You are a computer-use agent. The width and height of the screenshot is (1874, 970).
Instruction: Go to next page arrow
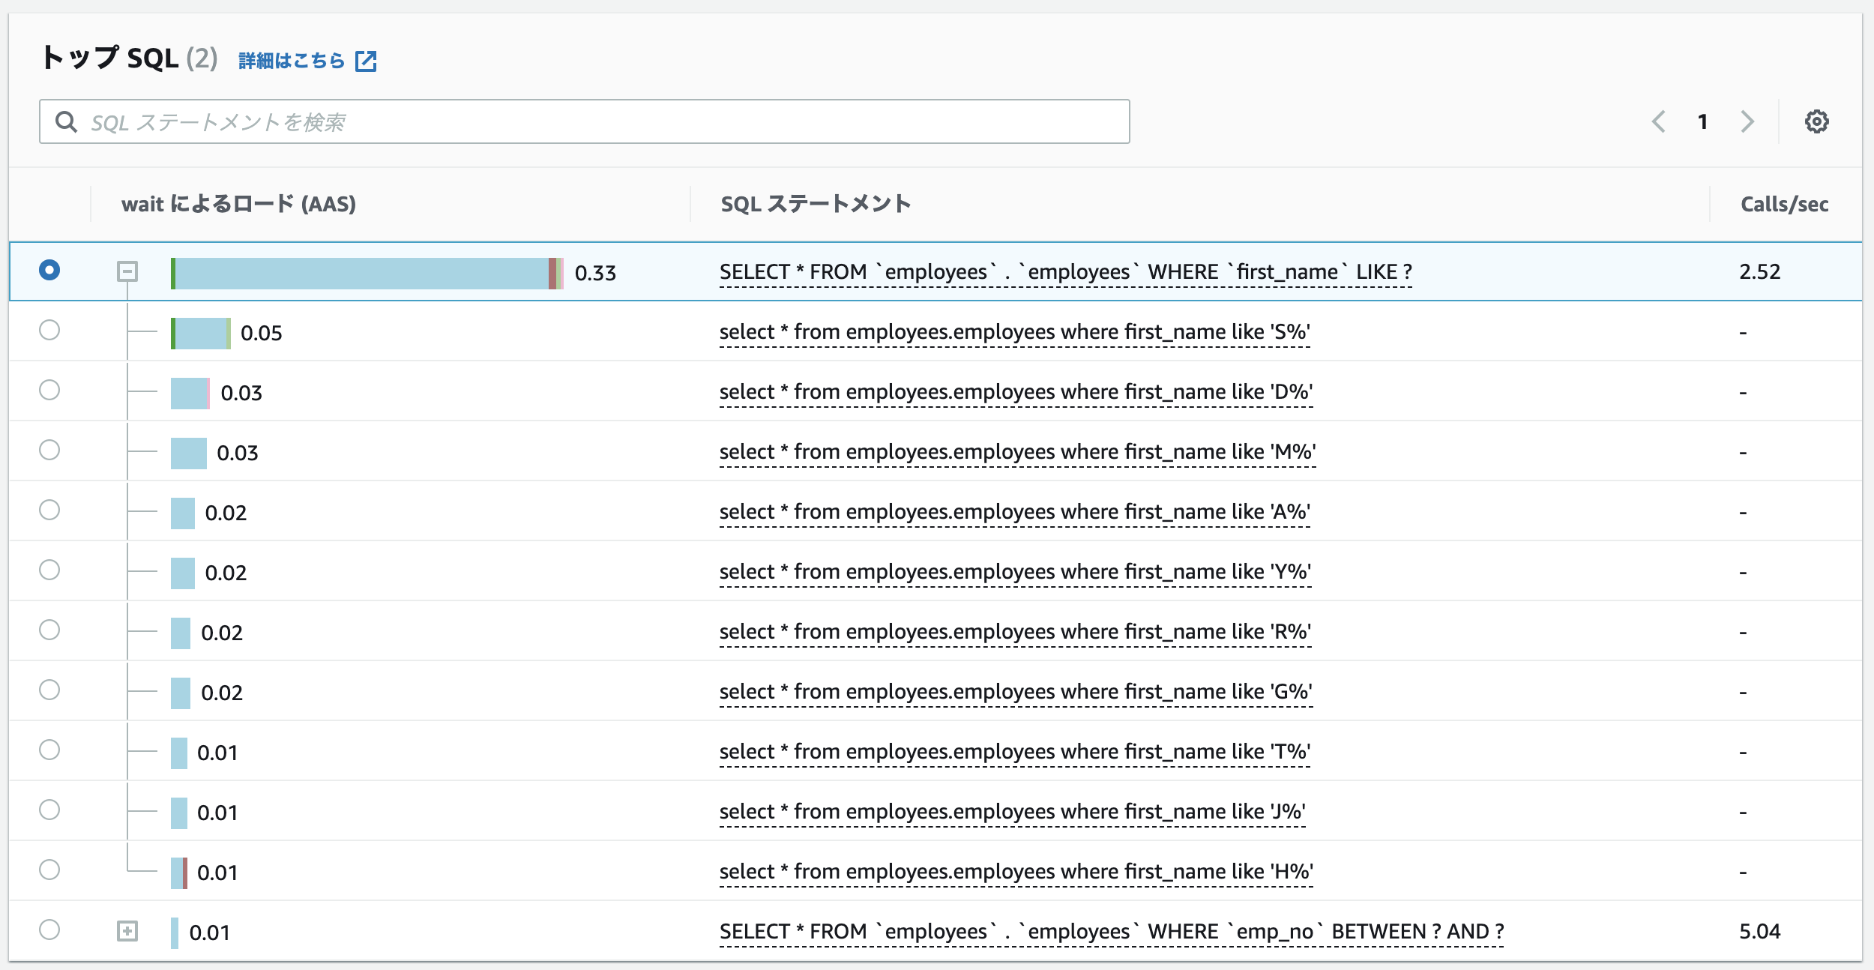(1747, 121)
